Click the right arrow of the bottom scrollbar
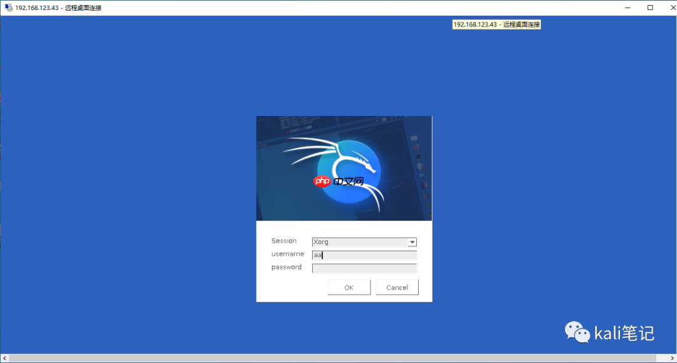 673,357
